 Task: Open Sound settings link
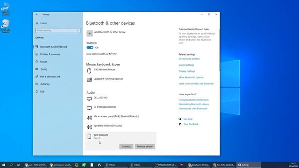[186, 65]
